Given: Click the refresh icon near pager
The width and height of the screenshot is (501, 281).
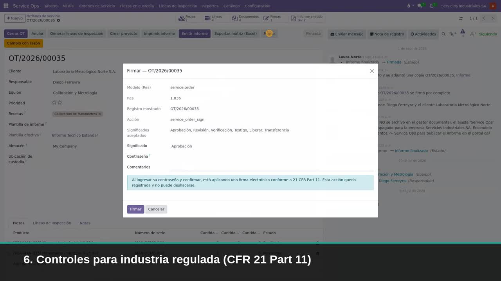Looking at the screenshot, I should click(x=461, y=18).
